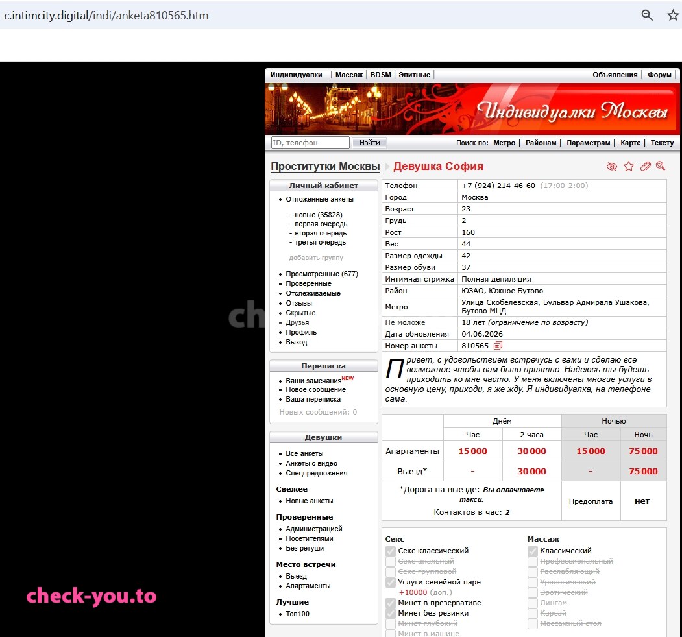This screenshot has width=682, height=637.
Task: Click the добавить группу link
Action: 316,258
